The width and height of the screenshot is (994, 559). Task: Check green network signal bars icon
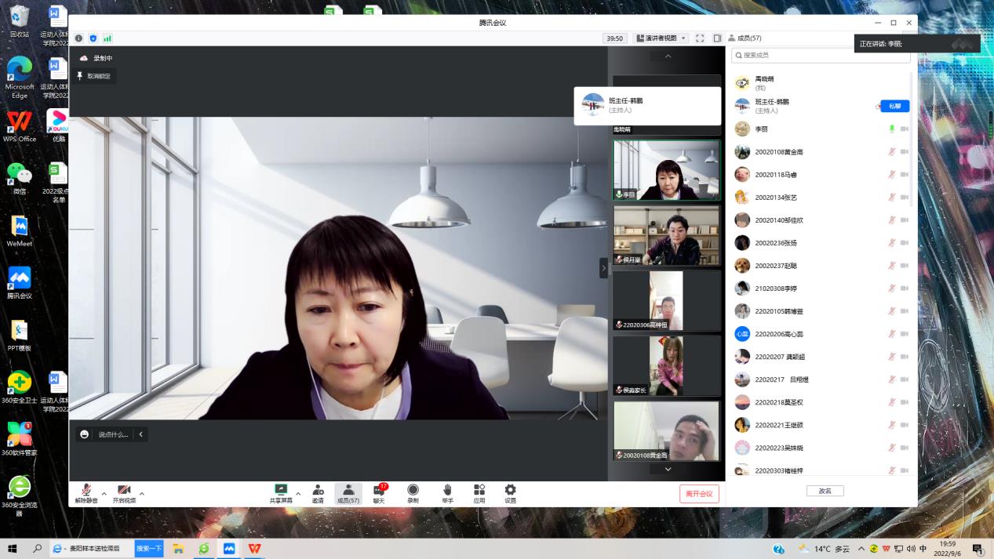(107, 38)
